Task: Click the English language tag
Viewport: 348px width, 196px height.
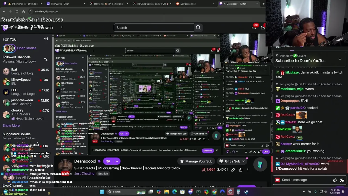Action: coord(103,174)
